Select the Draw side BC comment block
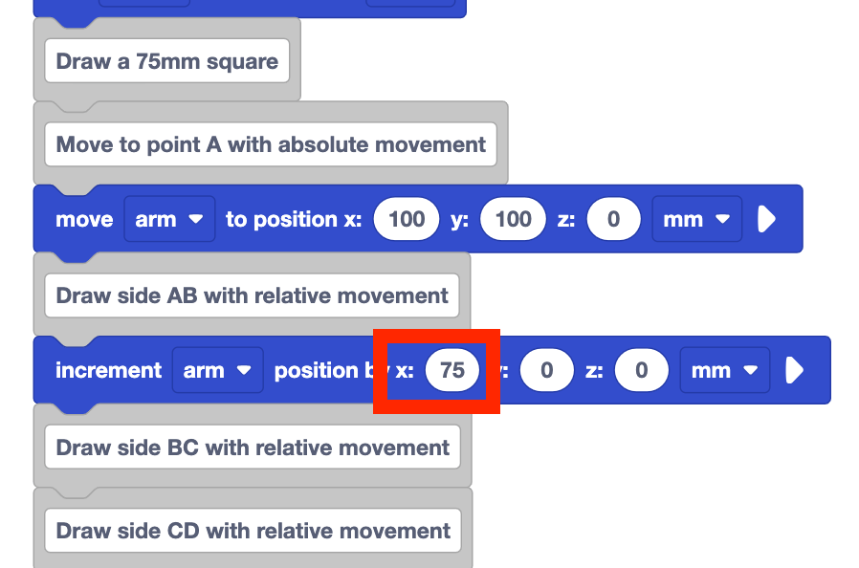The width and height of the screenshot is (859, 568). click(x=251, y=447)
